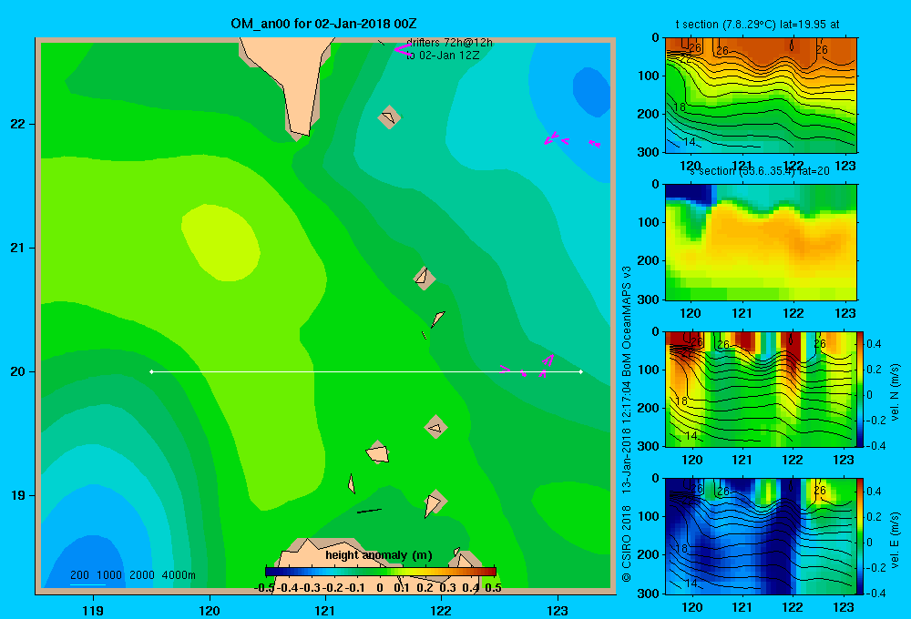This screenshot has width=911, height=619.
Task: Click the 'drifters 72h@12h' label
Action: (449, 43)
